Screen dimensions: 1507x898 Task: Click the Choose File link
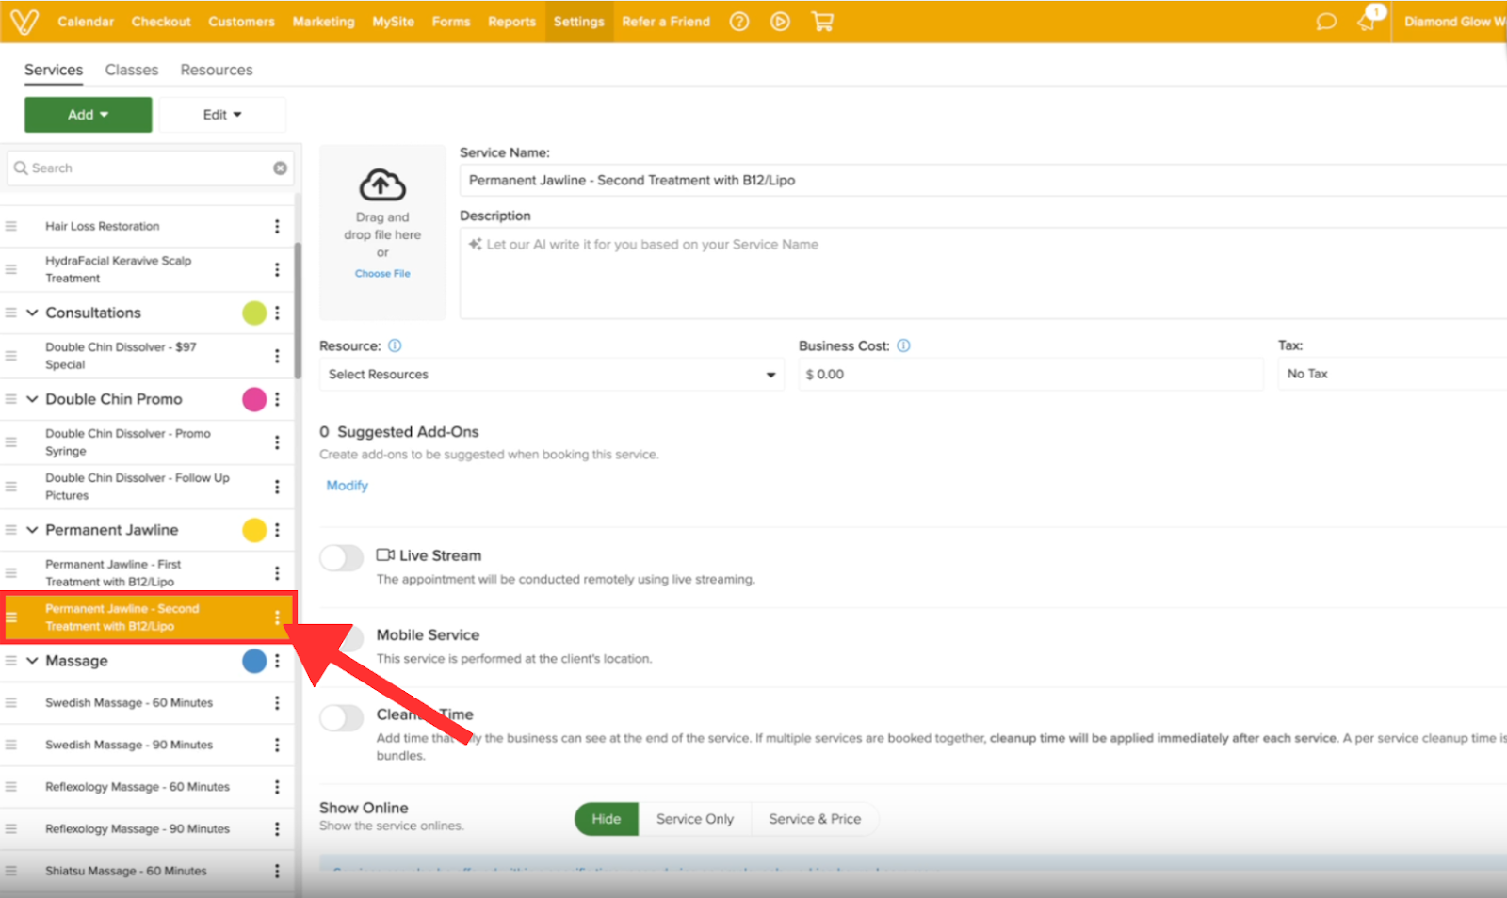click(x=382, y=273)
